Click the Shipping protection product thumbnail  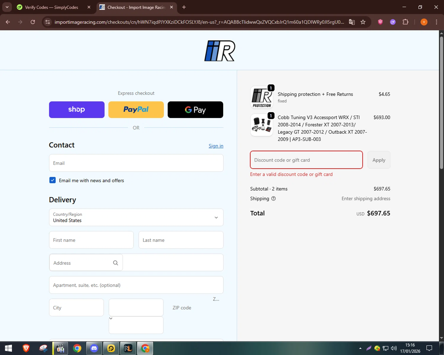click(262, 97)
